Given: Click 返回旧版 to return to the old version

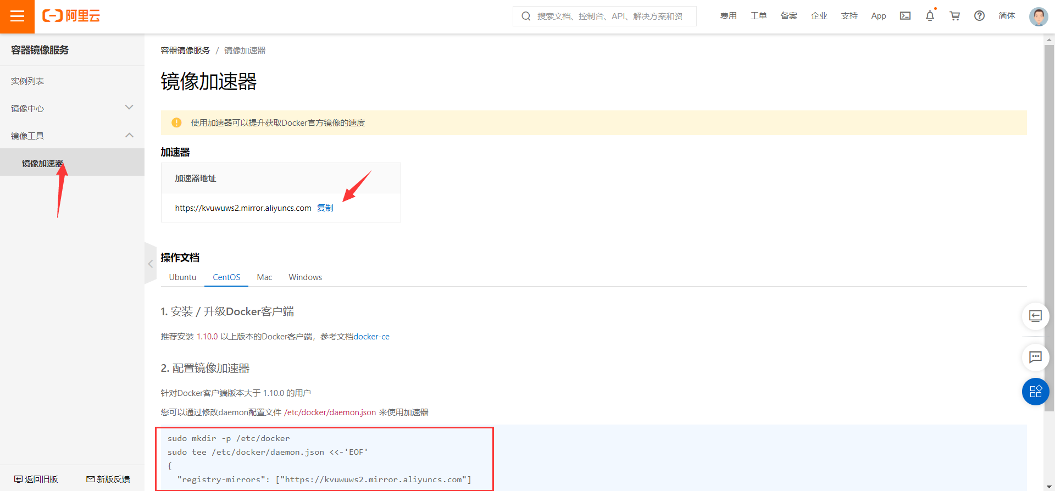Looking at the screenshot, I should pyautogui.click(x=36, y=479).
